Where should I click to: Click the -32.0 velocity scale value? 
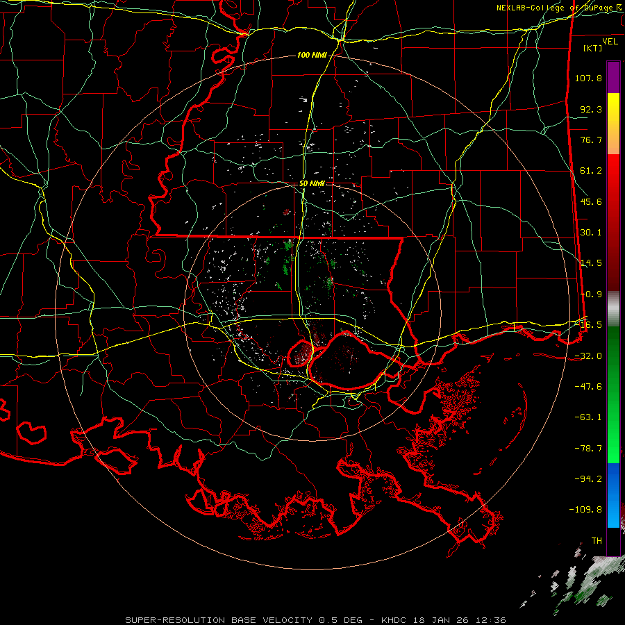click(588, 356)
